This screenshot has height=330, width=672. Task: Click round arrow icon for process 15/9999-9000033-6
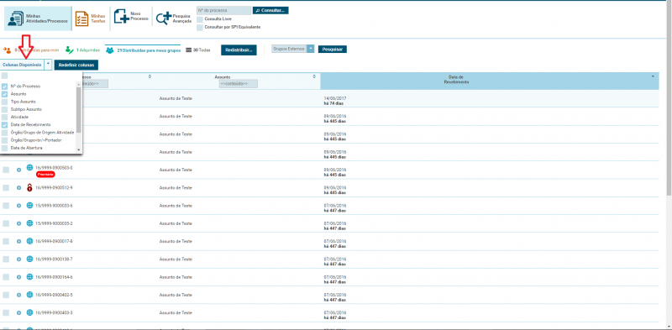coord(18,206)
